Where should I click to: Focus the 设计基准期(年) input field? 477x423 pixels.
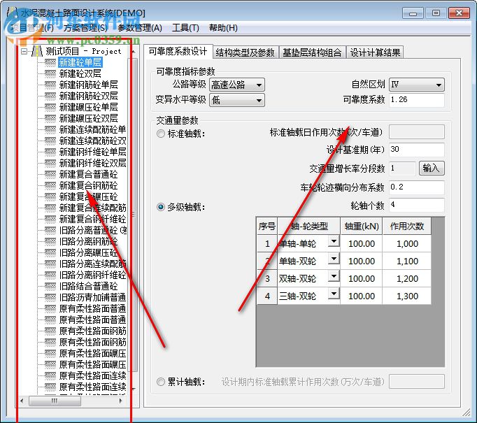point(416,150)
